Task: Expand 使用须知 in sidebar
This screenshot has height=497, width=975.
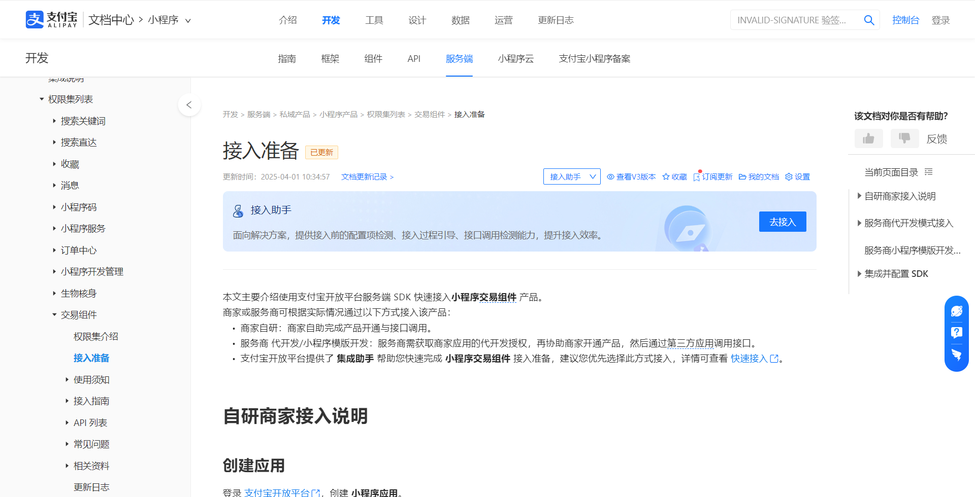Action: tap(67, 379)
